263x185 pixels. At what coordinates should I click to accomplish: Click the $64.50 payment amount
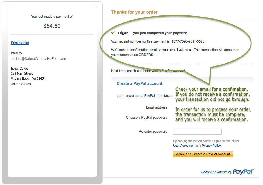pyautogui.click(x=52, y=26)
